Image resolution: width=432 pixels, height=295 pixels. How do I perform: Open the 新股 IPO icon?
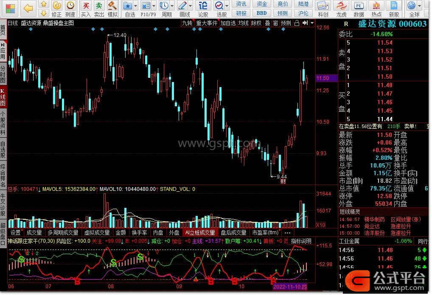pyautogui.click(x=394, y=6)
